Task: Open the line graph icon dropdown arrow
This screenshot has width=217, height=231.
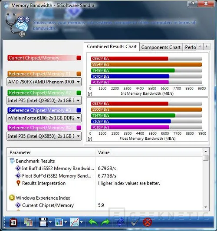Action: 82,222
